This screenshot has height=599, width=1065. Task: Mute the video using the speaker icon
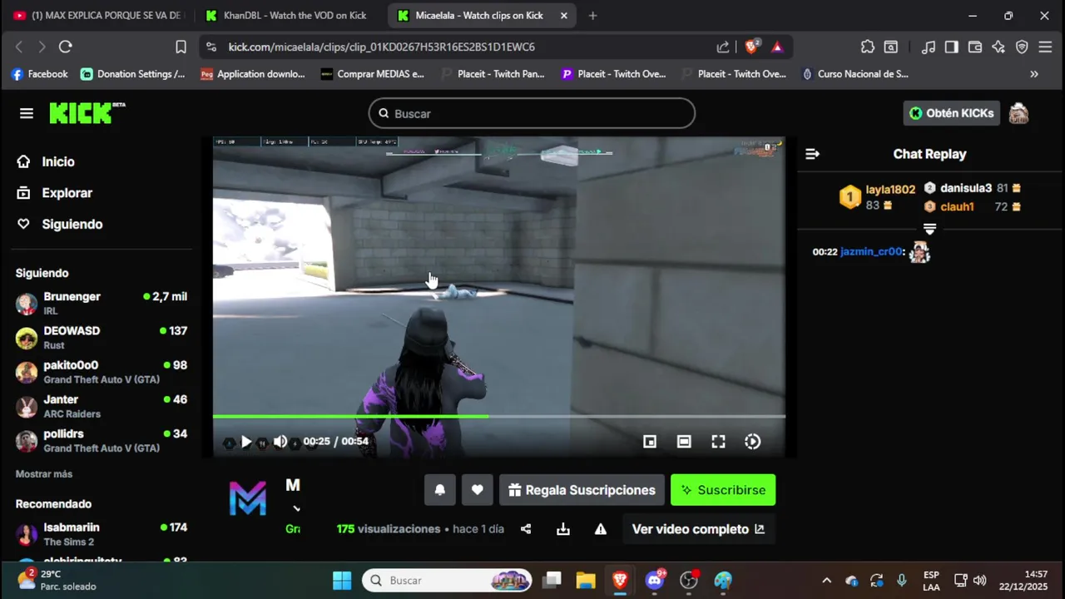point(280,442)
